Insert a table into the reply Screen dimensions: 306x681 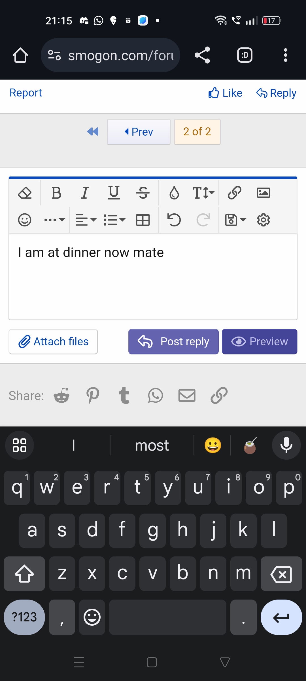[x=143, y=220]
